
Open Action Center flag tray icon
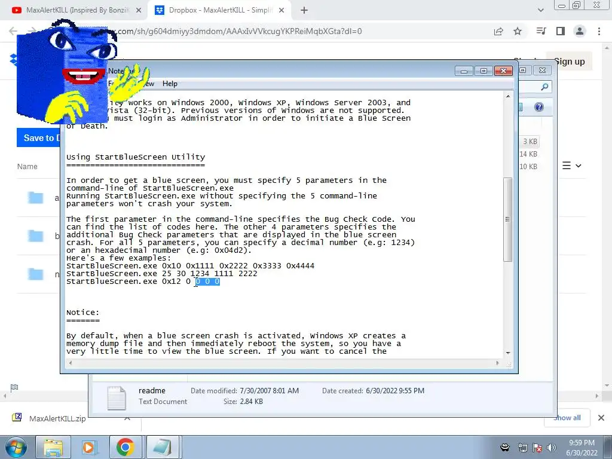pyautogui.click(x=537, y=448)
